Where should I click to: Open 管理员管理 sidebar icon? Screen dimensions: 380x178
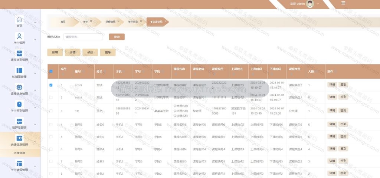coord(19,121)
